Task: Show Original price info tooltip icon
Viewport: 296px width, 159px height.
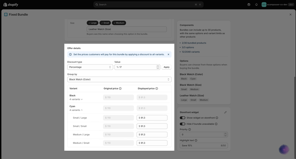Action: (x=120, y=88)
